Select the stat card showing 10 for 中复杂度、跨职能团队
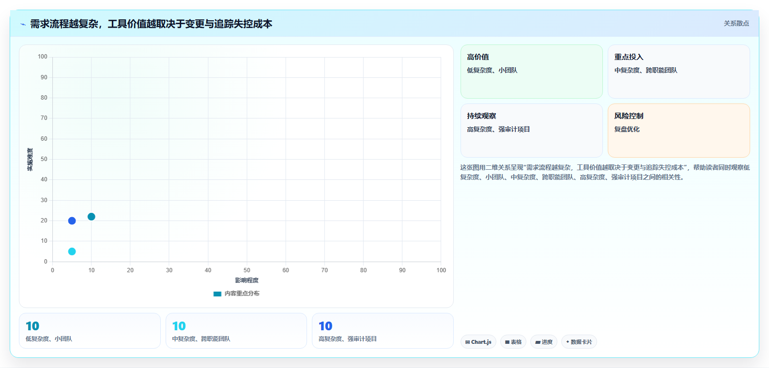Image resolution: width=769 pixels, height=368 pixels. [x=236, y=331]
